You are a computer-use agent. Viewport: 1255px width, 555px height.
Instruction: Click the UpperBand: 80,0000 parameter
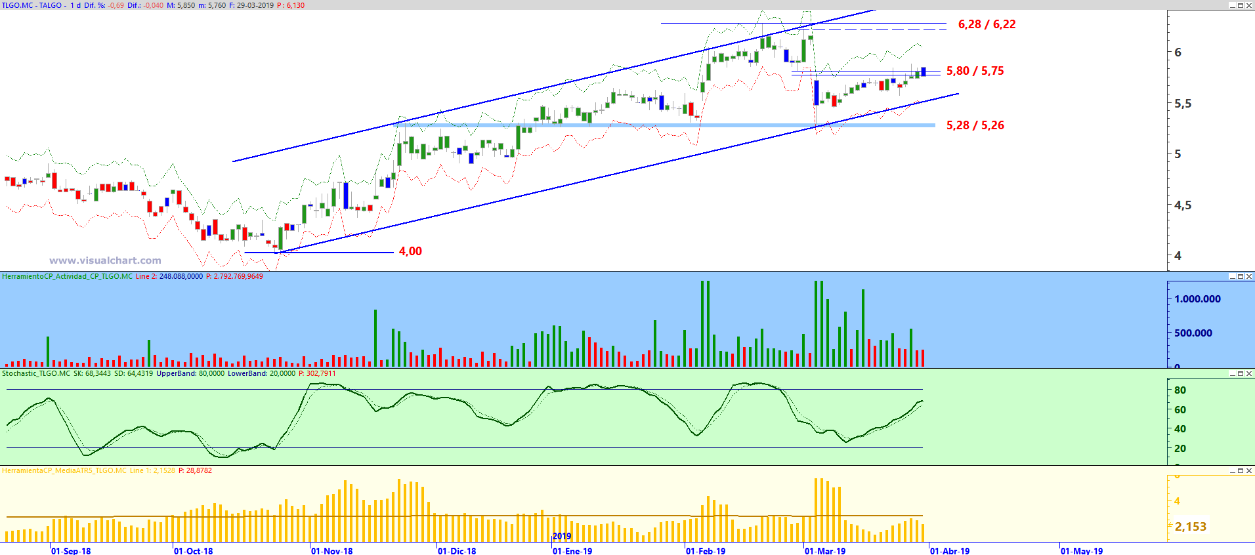pos(190,374)
